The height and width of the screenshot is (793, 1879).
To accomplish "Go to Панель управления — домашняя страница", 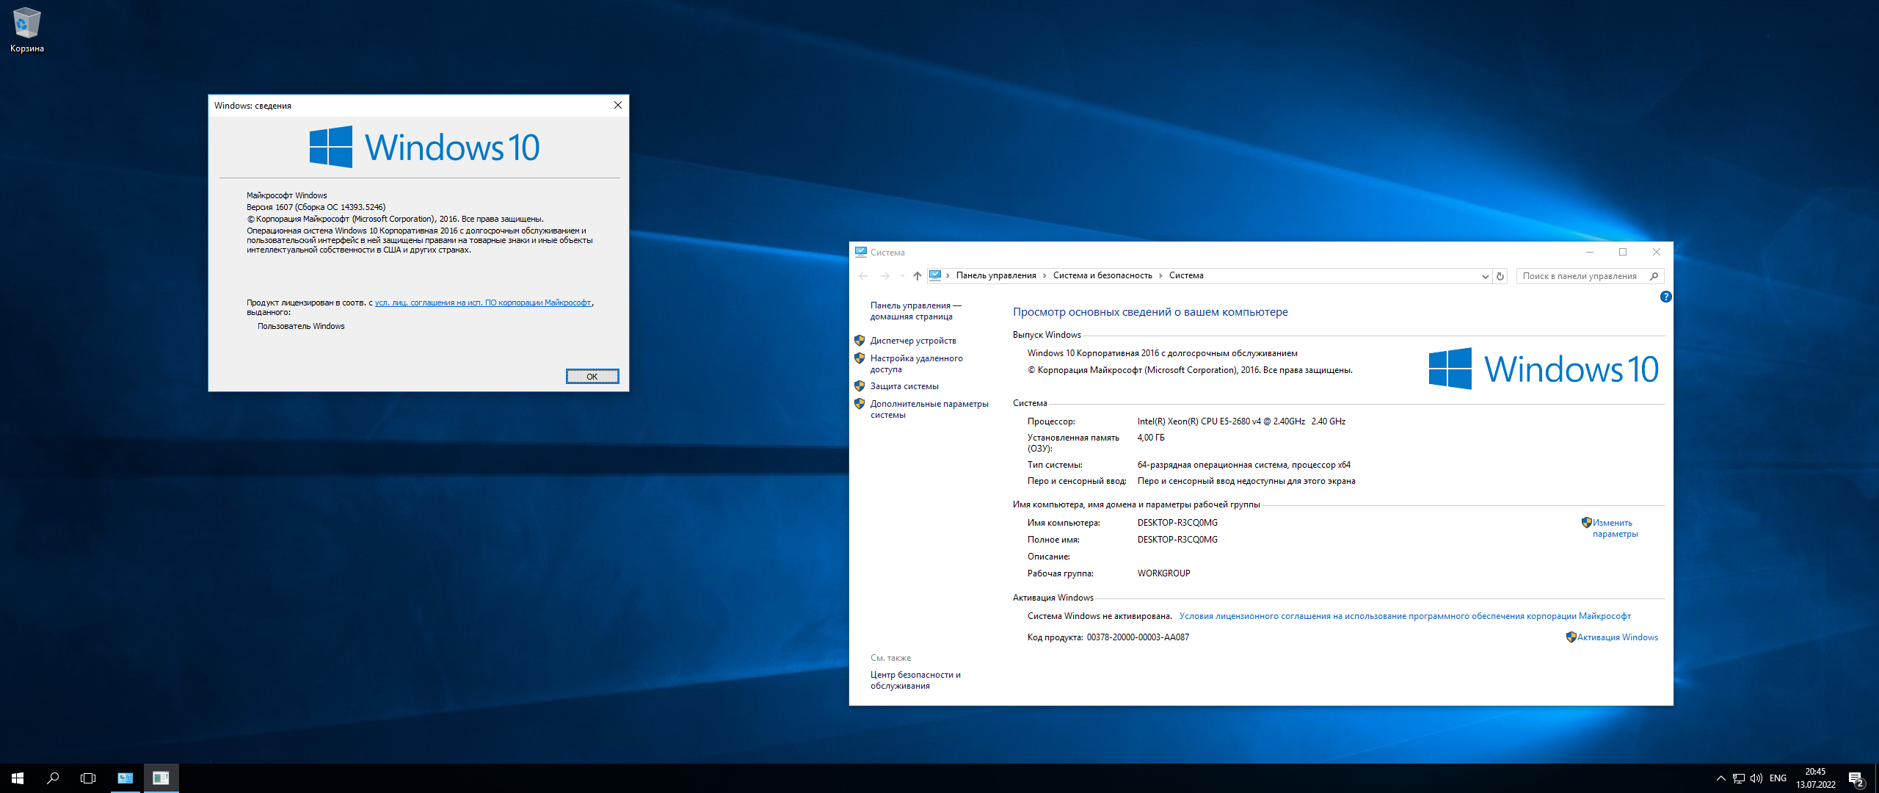I will click(915, 311).
